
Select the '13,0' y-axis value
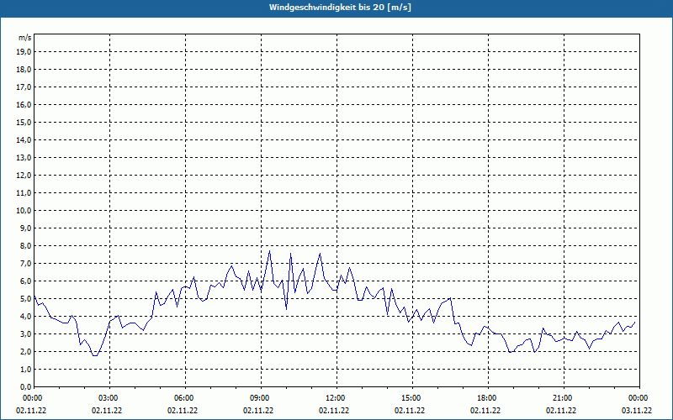click(24, 158)
